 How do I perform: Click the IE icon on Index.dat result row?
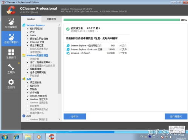(68, 49)
